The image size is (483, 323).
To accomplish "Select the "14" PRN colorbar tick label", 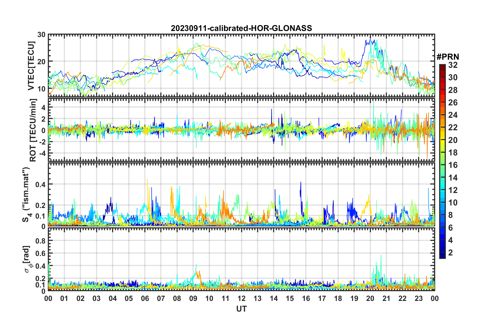I will pos(453,178).
